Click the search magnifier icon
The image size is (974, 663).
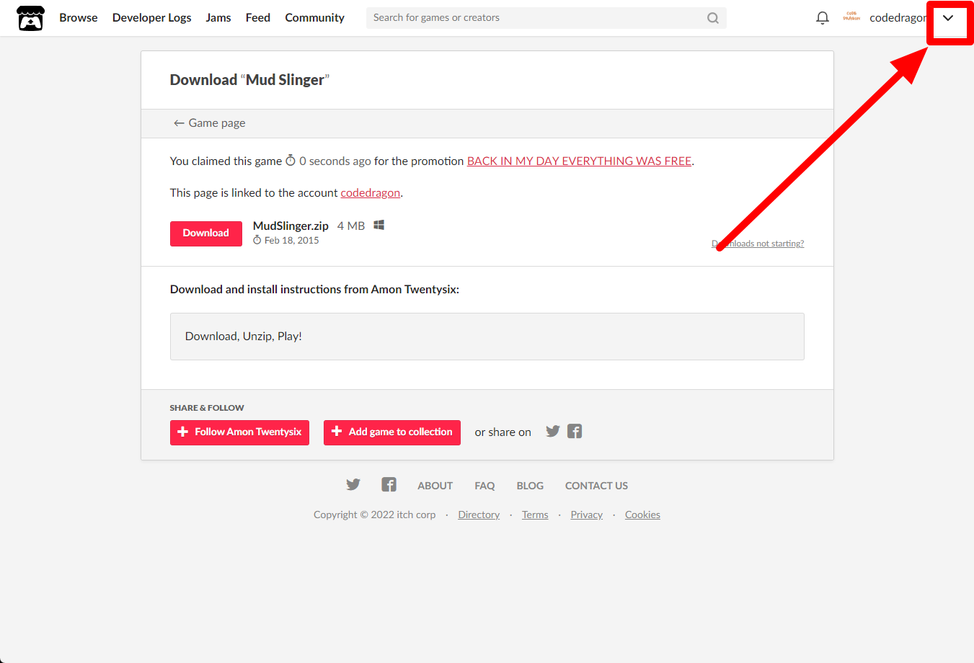point(712,18)
